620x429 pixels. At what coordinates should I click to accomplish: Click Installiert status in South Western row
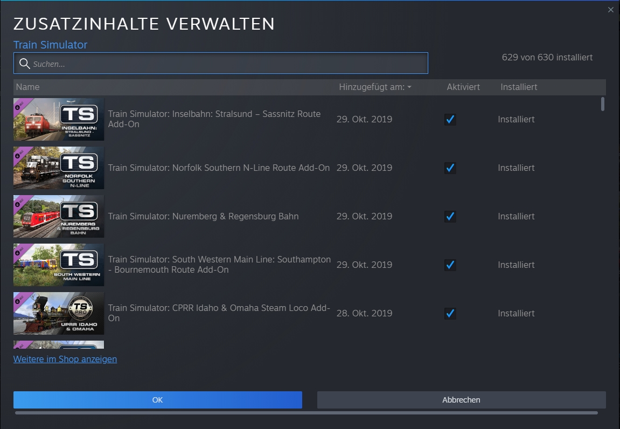tap(516, 265)
